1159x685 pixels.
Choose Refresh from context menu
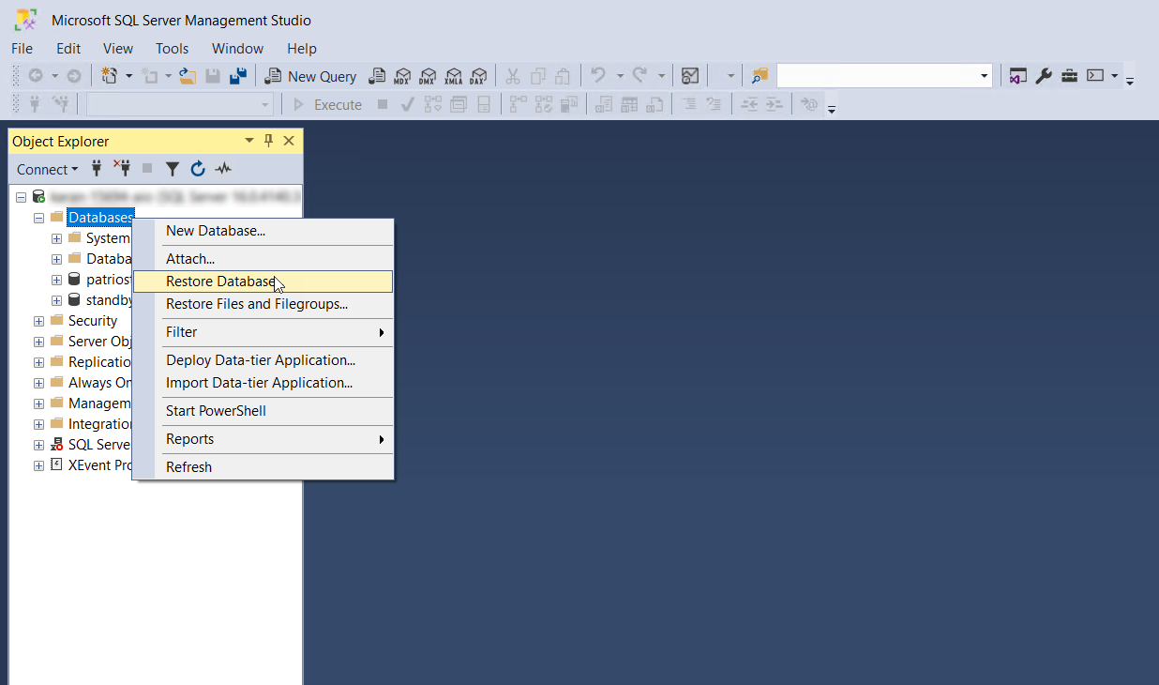tap(263, 467)
